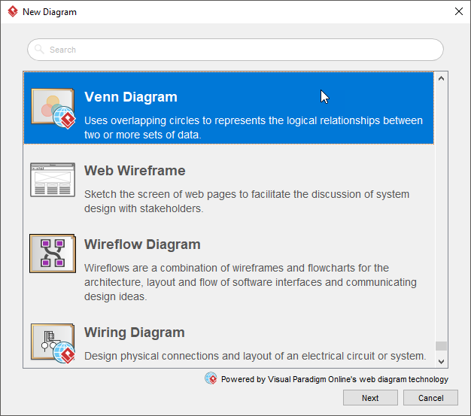The width and height of the screenshot is (471, 416).
Task: Click the vertical scrollbar thumb
Action: 442,345
